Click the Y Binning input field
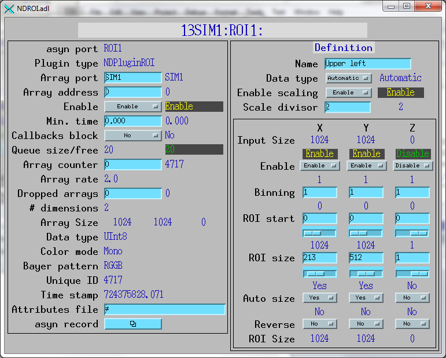 click(x=366, y=192)
